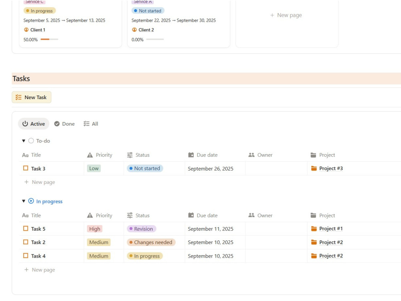The height and width of the screenshot is (301, 401).
Task: Click the Status sliders icon in the In progress table
Action: click(130, 216)
